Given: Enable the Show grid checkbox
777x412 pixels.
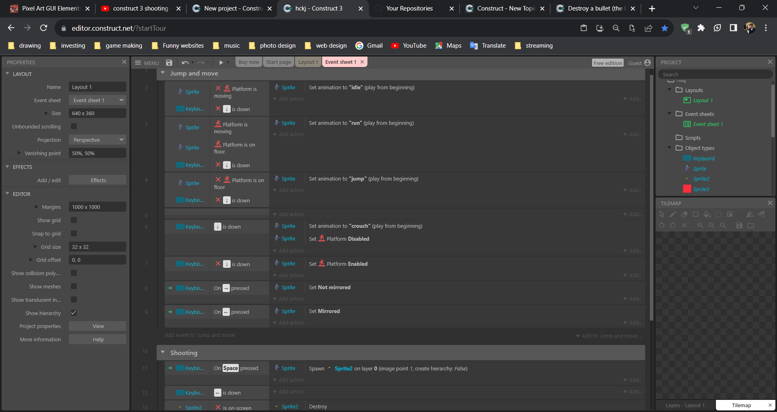Looking at the screenshot, I should [x=74, y=220].
